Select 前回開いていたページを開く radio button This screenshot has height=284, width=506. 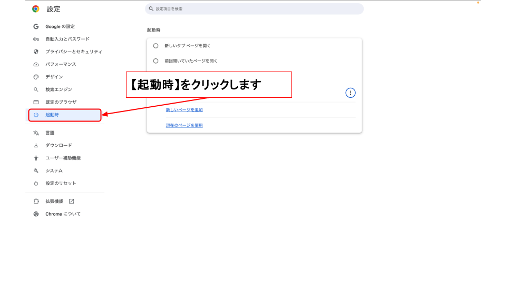155,60
